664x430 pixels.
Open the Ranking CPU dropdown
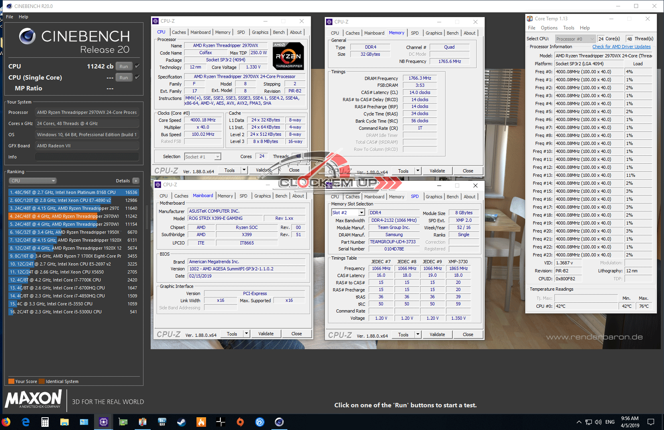[x=33, y=181]
